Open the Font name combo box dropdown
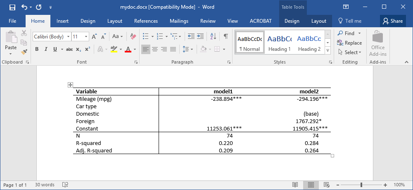413x190 pixels. coord(69,37)
